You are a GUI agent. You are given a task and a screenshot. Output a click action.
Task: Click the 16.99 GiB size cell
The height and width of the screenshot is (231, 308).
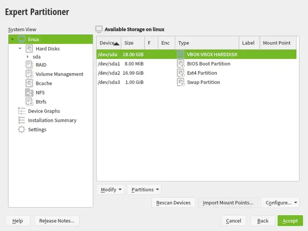[x=133, y=73]
